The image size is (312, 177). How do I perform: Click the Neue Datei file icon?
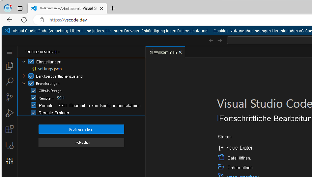point(221,148)
